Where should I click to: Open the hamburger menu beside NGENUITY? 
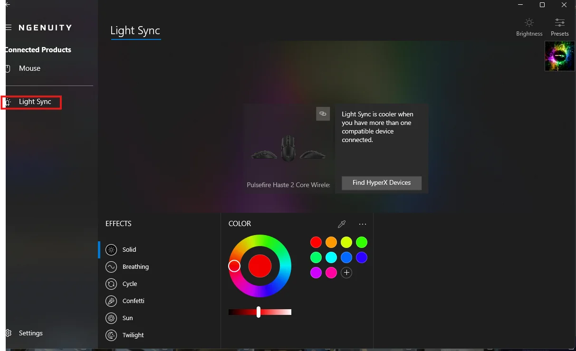8,28
